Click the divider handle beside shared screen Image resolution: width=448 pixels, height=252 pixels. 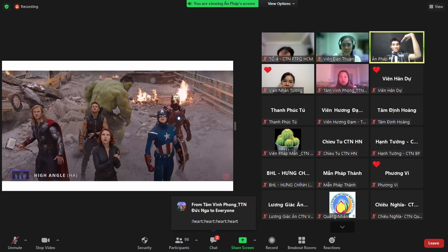[x=235, y=126]
